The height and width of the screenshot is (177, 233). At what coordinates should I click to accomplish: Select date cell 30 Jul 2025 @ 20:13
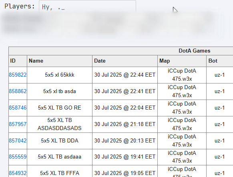(125, 141)
